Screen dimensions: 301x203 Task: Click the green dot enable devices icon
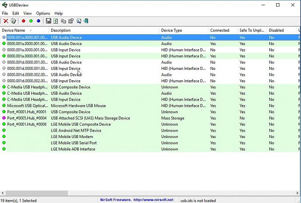coord(31,21)
